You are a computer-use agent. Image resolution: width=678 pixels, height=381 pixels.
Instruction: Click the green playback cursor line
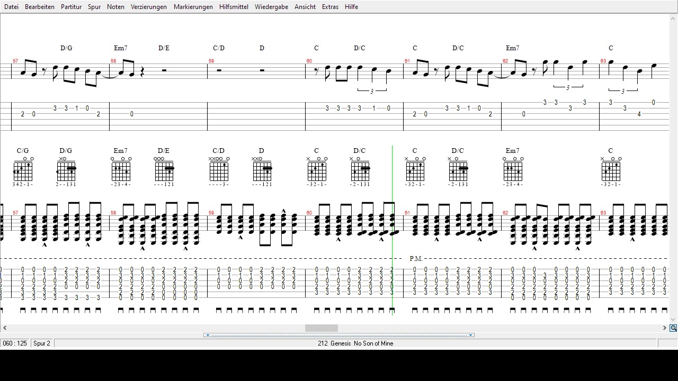pos(392,230)
